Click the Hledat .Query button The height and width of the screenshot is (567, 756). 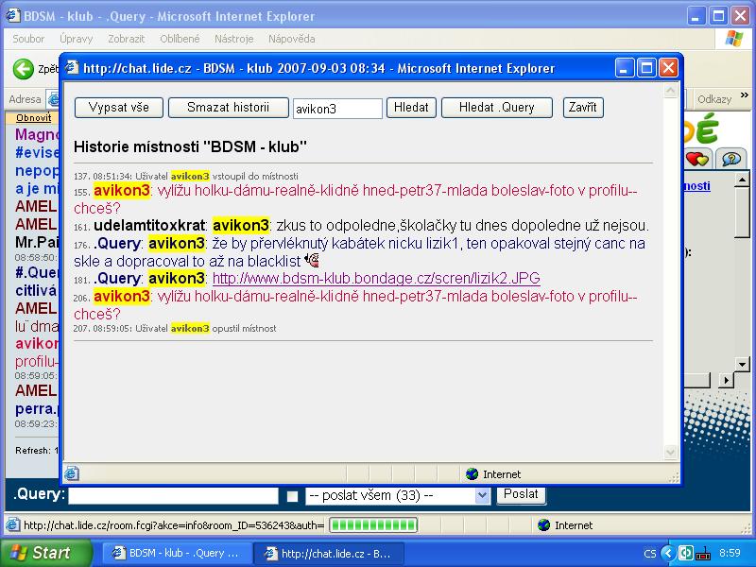click(497, 108)
